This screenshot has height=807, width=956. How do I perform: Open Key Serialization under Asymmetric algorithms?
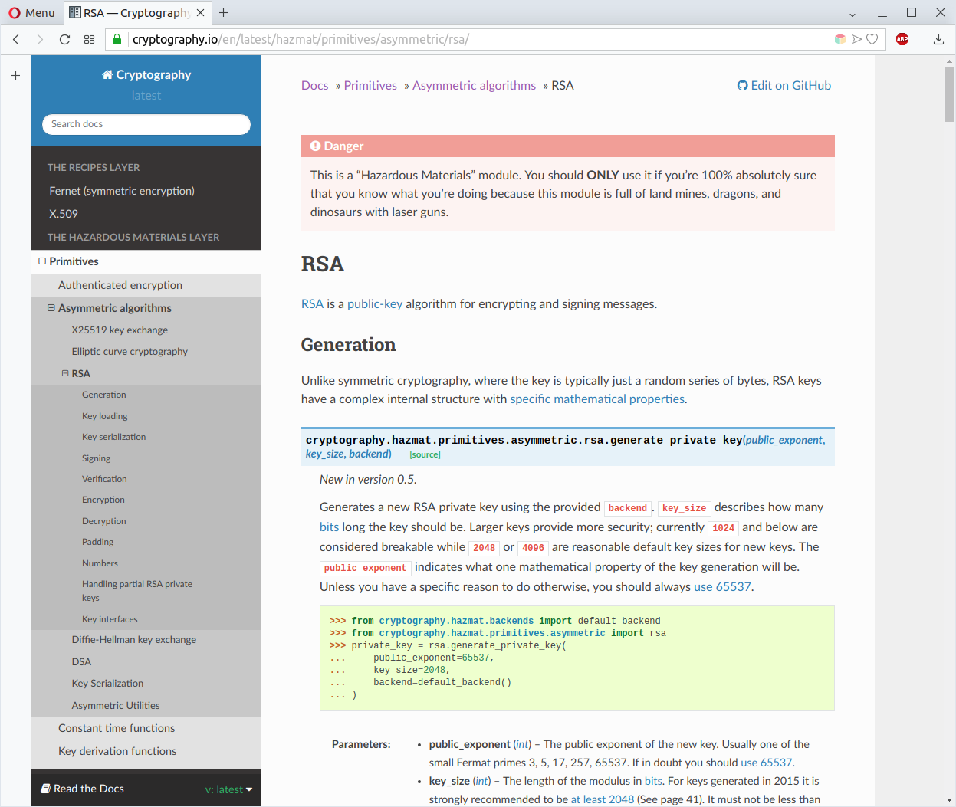tap(107, 684)
